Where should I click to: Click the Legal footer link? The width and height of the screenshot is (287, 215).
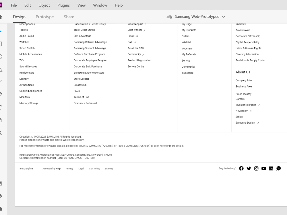coord(81,169)
